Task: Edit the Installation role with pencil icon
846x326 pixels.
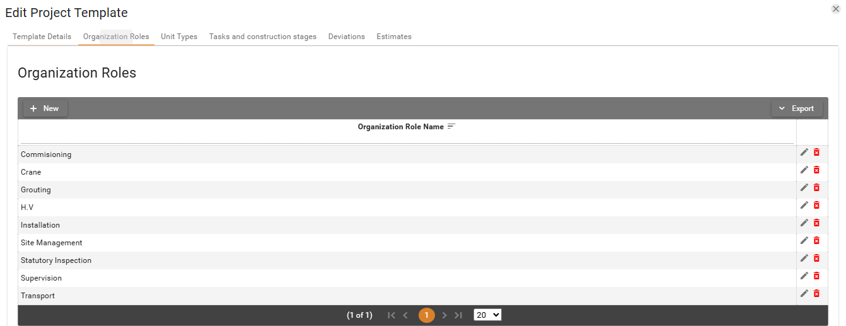Action: [x=804, y=223]
